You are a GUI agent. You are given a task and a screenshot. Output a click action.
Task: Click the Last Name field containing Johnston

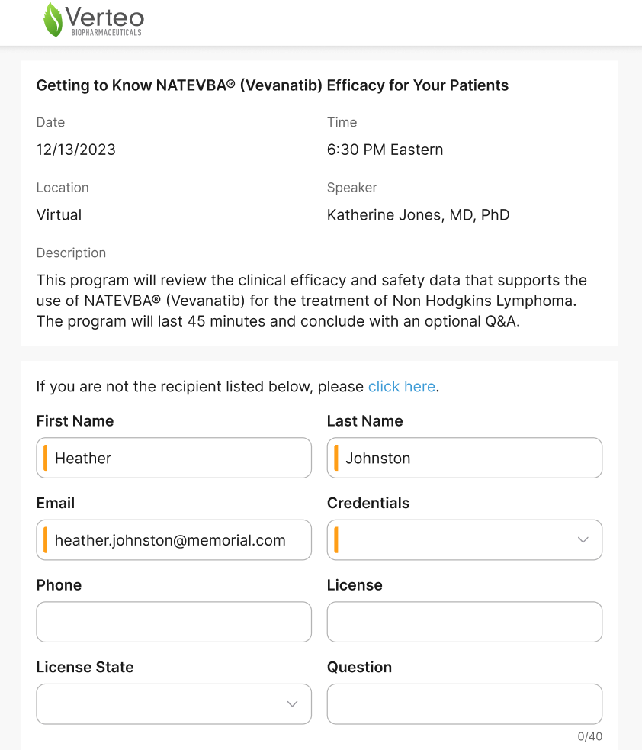click(464, 458)
